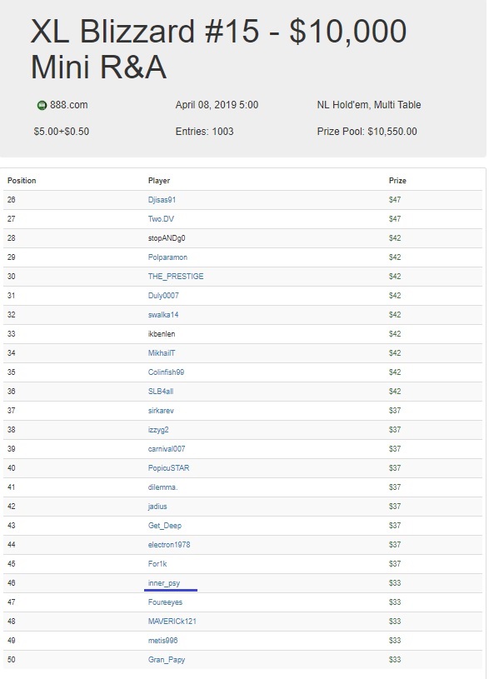Open SLB4all player profile
The image size is (489, 679).
[x=160, y=391]
